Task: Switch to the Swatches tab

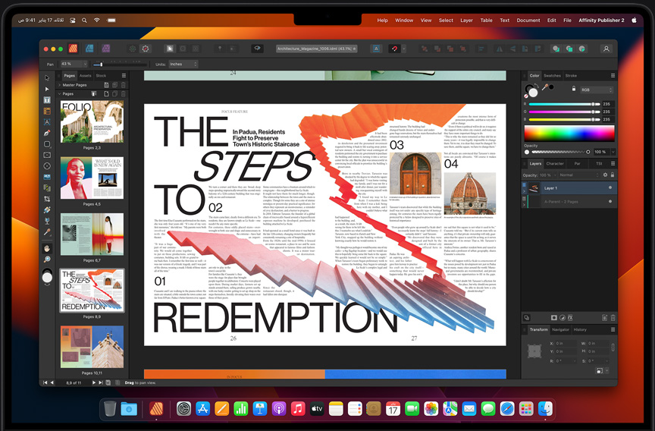Action: pos(553,76)
